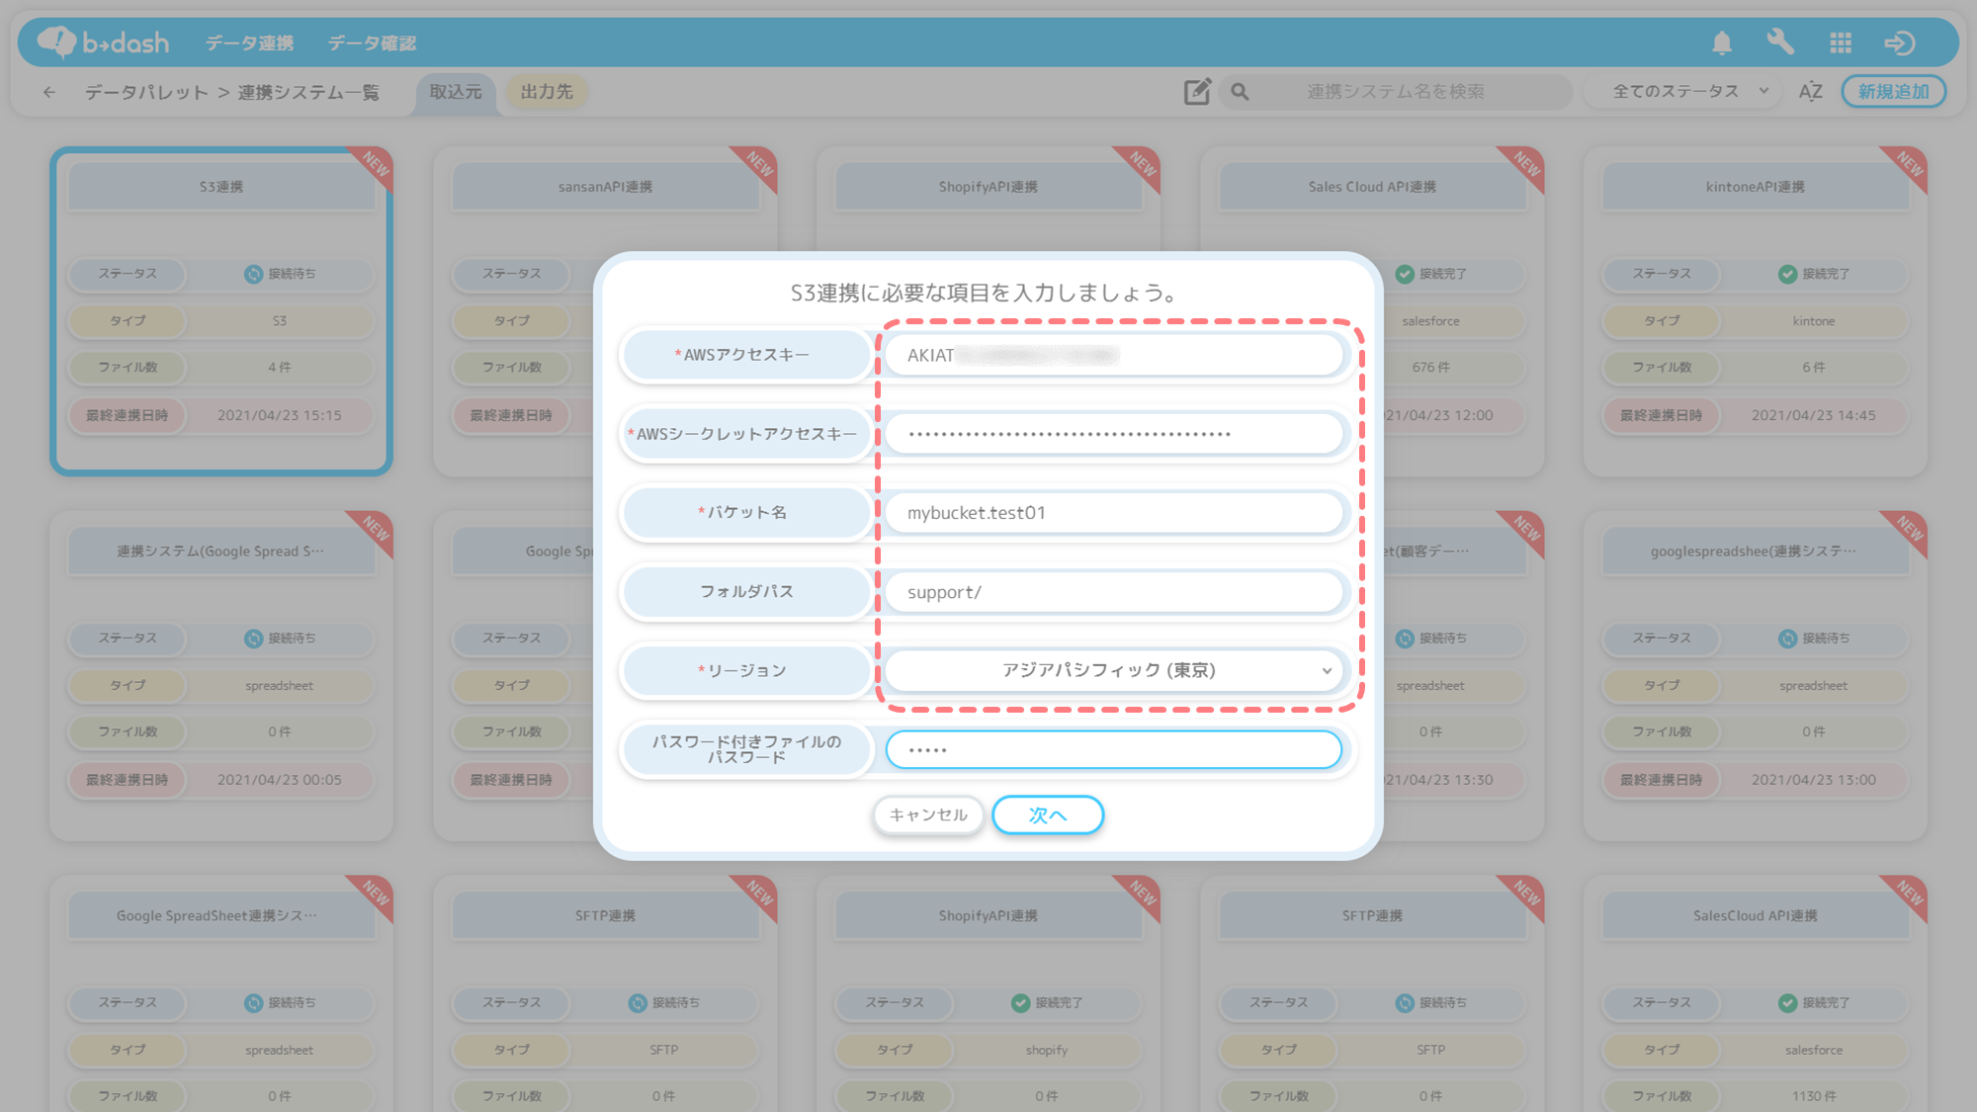Click 2021/04/23 13:00 date in googlespreadshee card

[x=1814, y=780]
